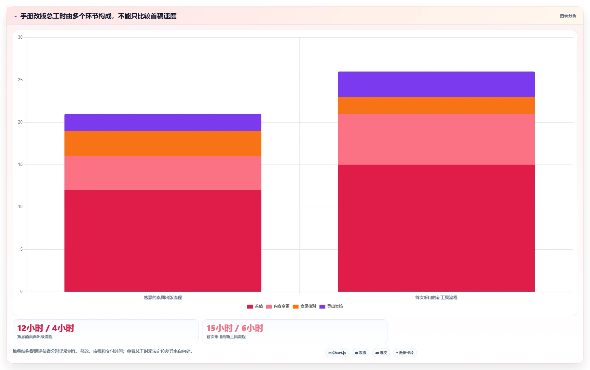Toggle the 内容变更 legend item
The height and width of the screenshot is (370, 590).
pos(278,306)
